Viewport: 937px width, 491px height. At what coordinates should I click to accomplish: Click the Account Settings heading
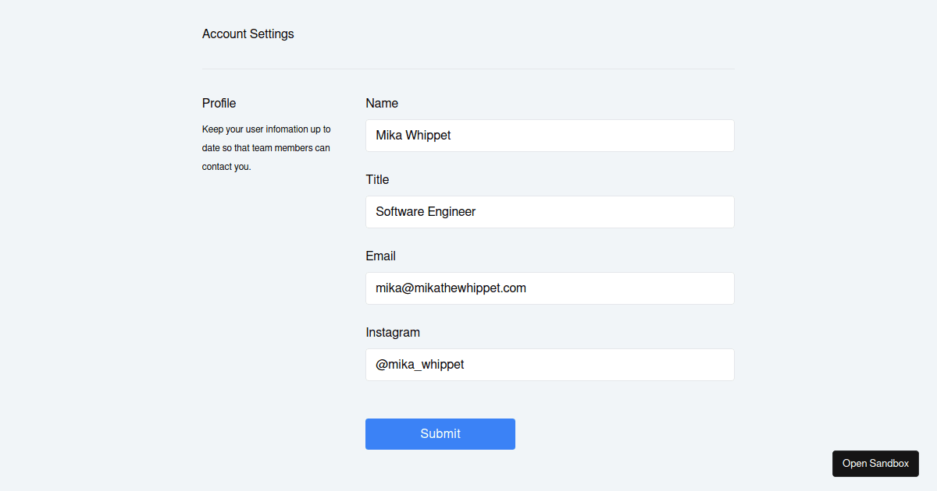[x=248, y=34]
